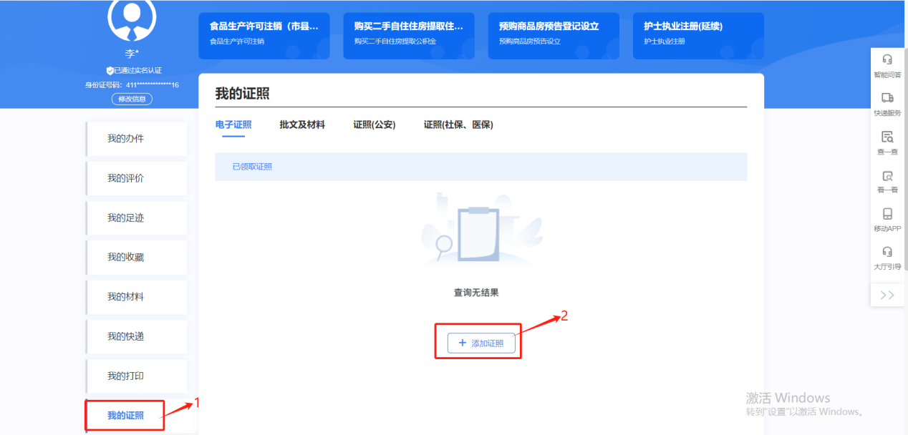Open the 护士执业注册(延续) service card
This screenshot has width=908, height=435.
coord(696,36)
